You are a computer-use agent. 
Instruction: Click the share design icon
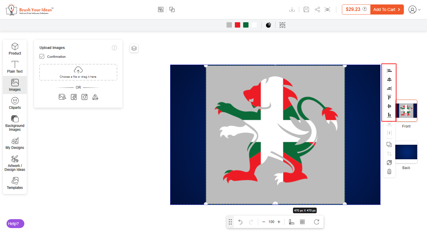(x=317, y=9)
